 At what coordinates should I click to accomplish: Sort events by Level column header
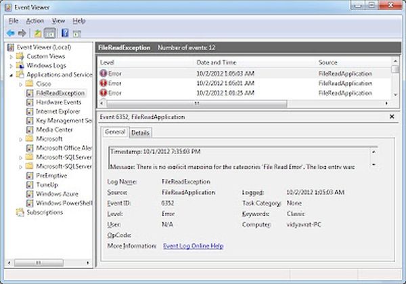[107, 62]
